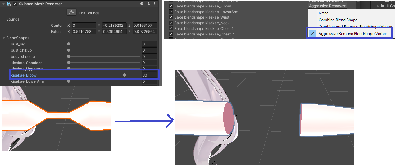Image resolution: width=395 pixels, height=167 pixels.
Task: Click the Center row label
Action: pos(57,26)
